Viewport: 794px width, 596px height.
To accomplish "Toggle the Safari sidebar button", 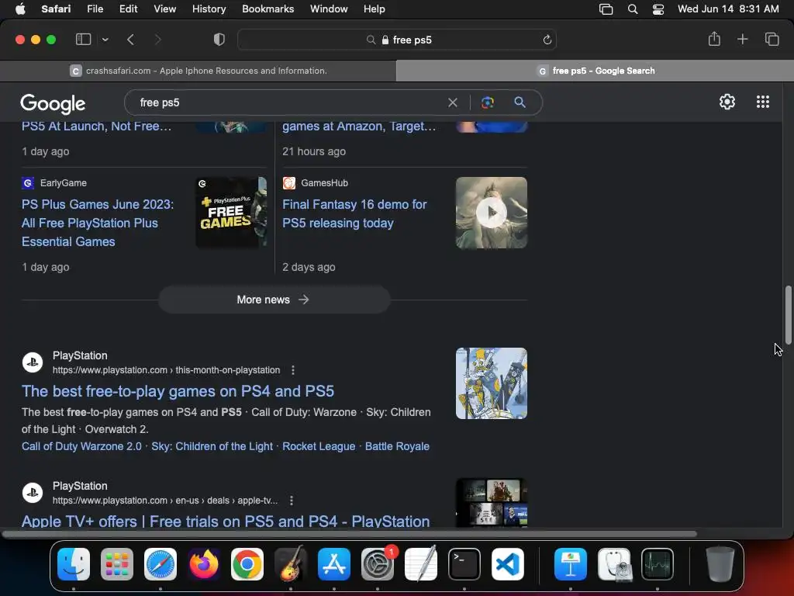I will (x=83, y=40).
